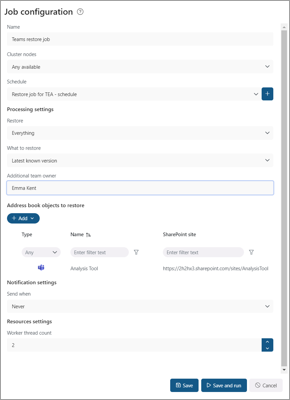Select the Teams icon in Analysis Tool row
Image resolution: width=290 pixels, height=400 pixels.
tap(41, 268)
